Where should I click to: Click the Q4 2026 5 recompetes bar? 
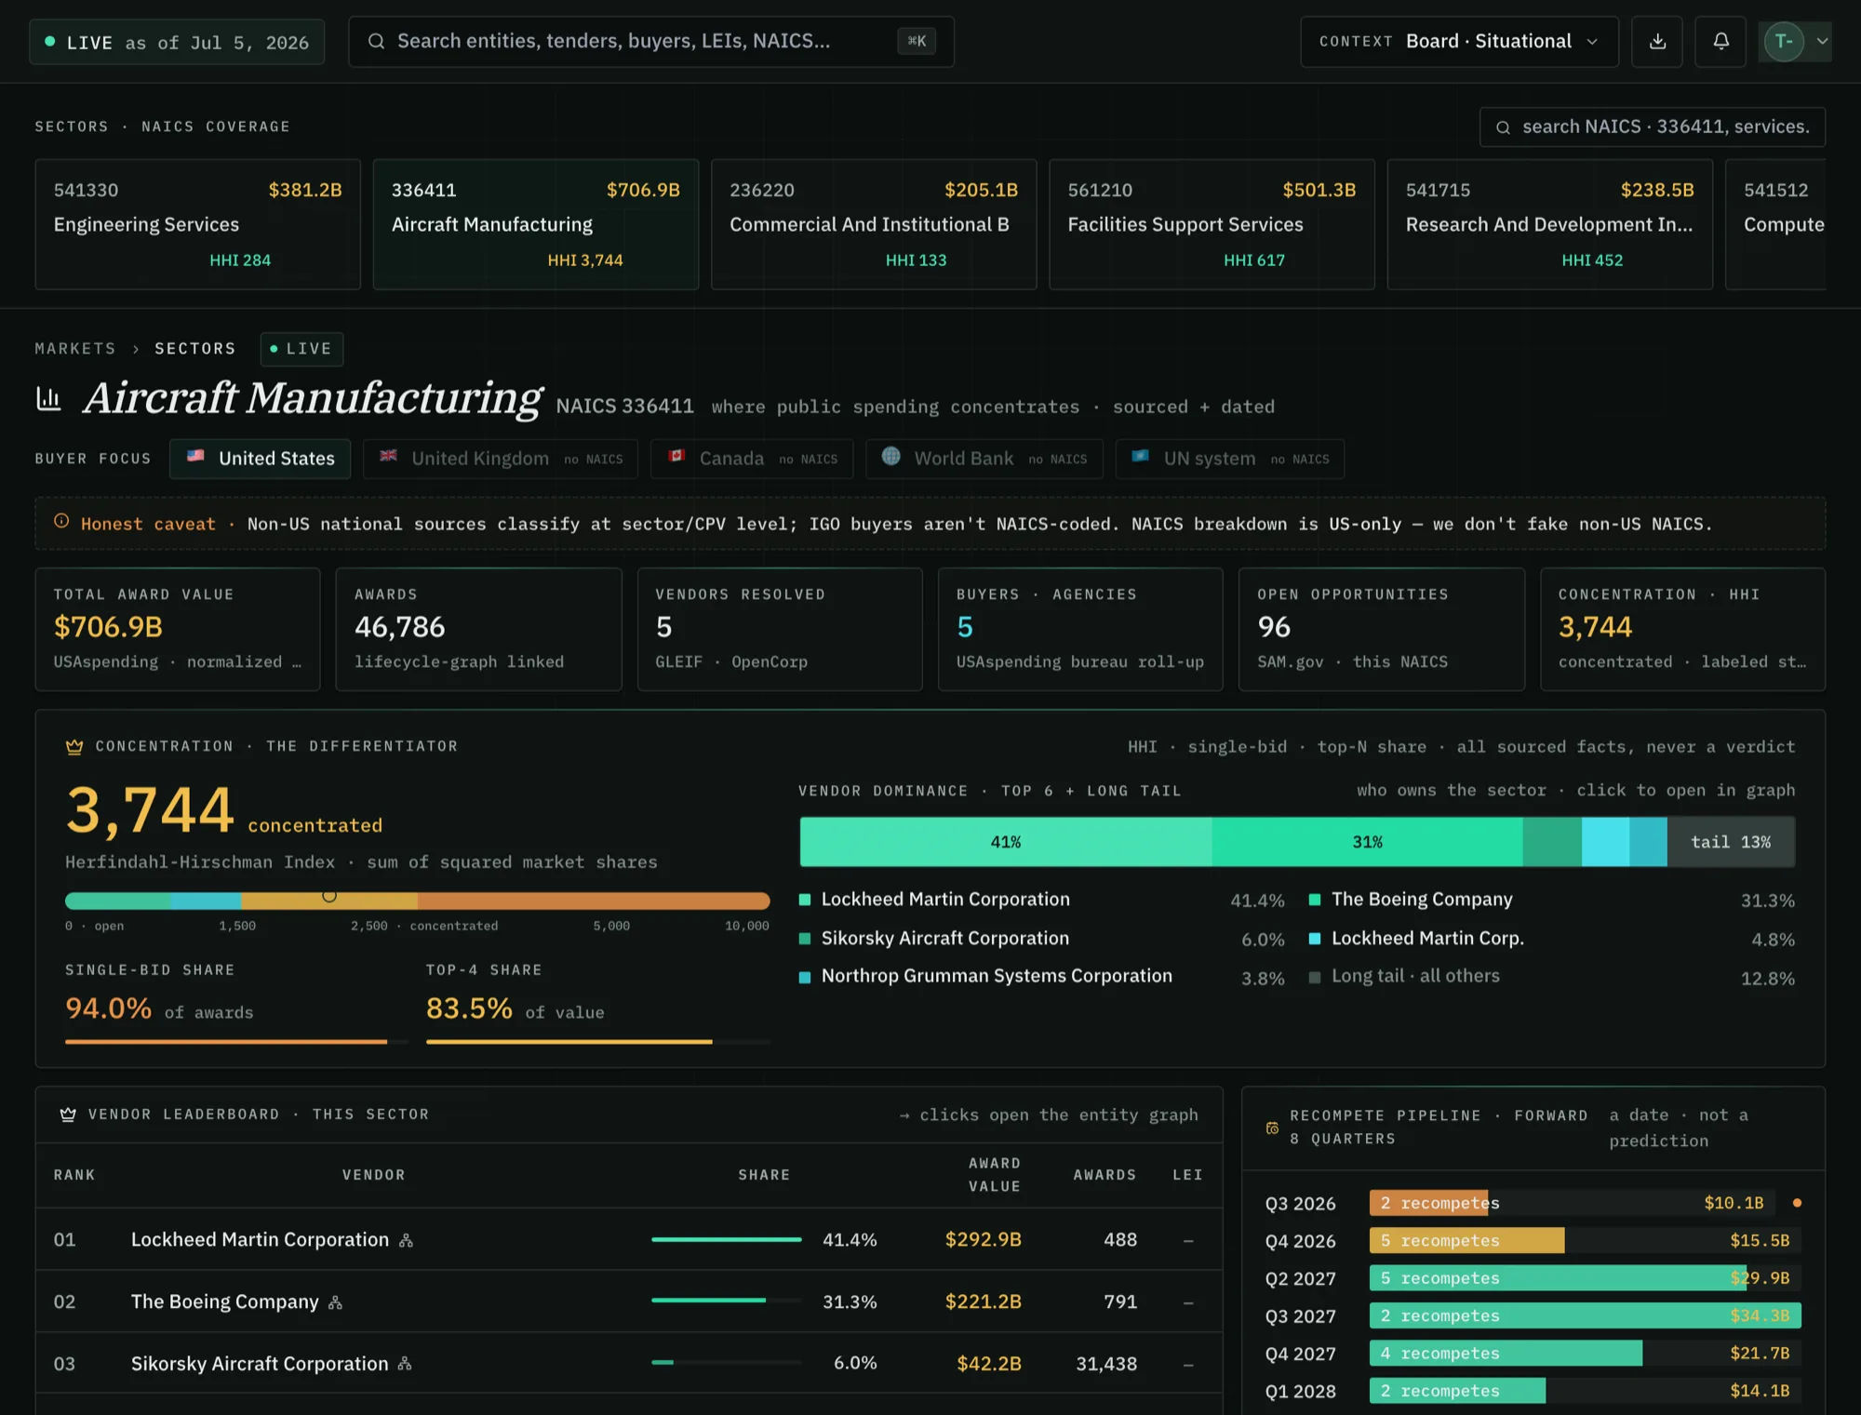[1585, 1240]
